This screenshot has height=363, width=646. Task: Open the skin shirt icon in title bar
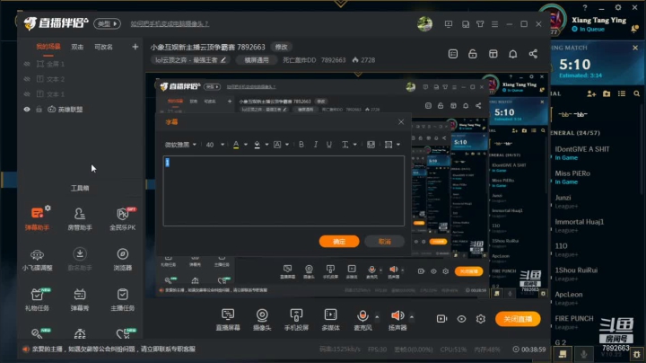click(x=480, y=24)
